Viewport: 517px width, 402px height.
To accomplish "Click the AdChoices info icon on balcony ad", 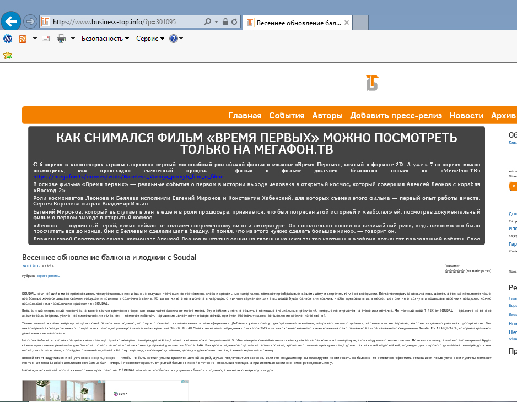I will (99, 382).
